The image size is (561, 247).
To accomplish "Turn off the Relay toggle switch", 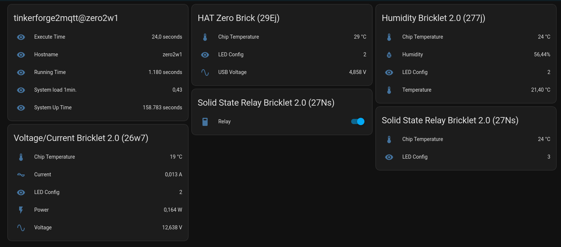I will [357, 121].
